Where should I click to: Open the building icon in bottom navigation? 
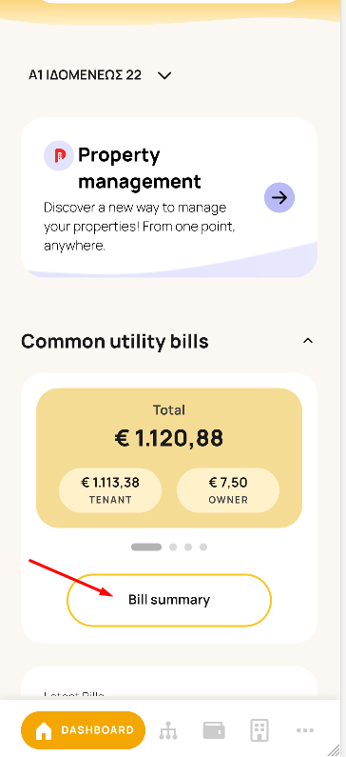tap(259, 730)
